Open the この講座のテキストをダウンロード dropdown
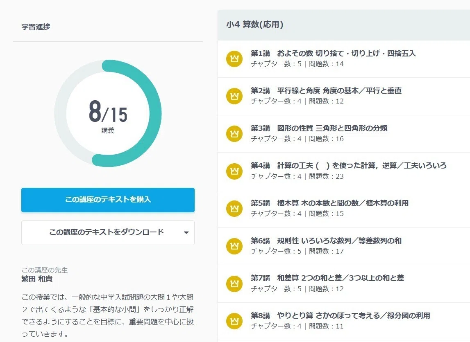Viewport: 470px width, 342px height. 108,232
